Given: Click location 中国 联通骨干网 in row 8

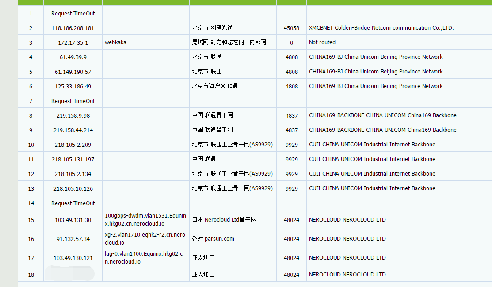Looking at the screenshot, I should 213,115.
